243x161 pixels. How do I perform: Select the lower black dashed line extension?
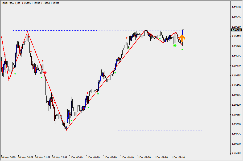pyautogui.click(x=160, y=130)
